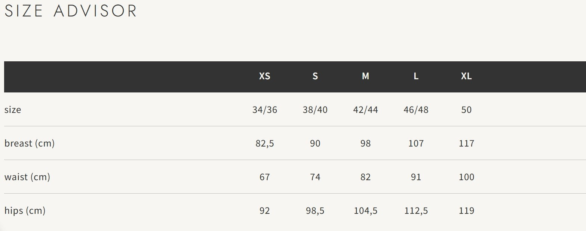Click the 34/36 size value

point(264,110)
